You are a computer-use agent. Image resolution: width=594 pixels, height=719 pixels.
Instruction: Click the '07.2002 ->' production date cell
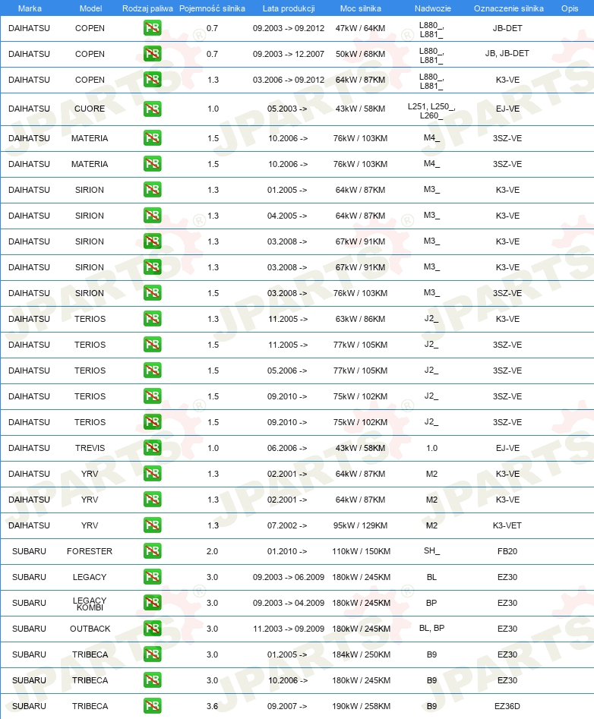click(x=287, y=525)
